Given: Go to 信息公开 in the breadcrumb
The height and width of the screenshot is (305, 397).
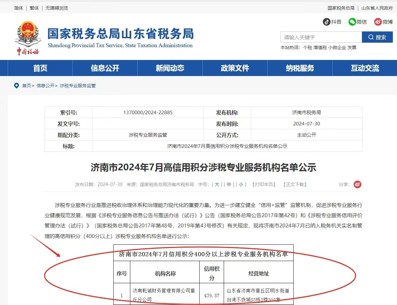Looking at the screenshot, I should [46, 86].
